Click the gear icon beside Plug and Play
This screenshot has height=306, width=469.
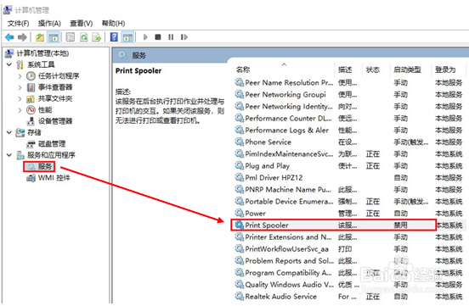click(x=240, y=165)
